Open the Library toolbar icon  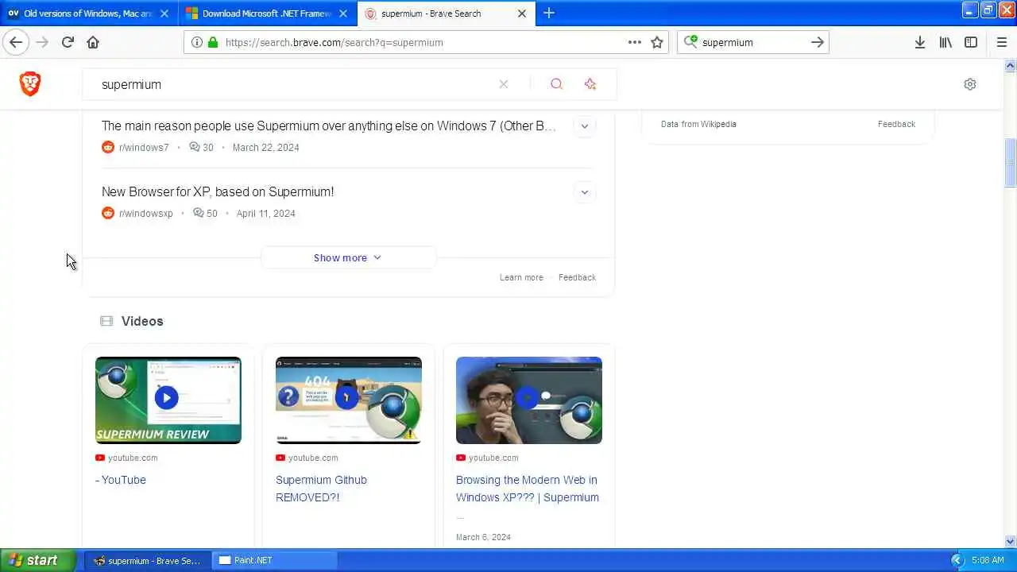[x=945, y=42]
